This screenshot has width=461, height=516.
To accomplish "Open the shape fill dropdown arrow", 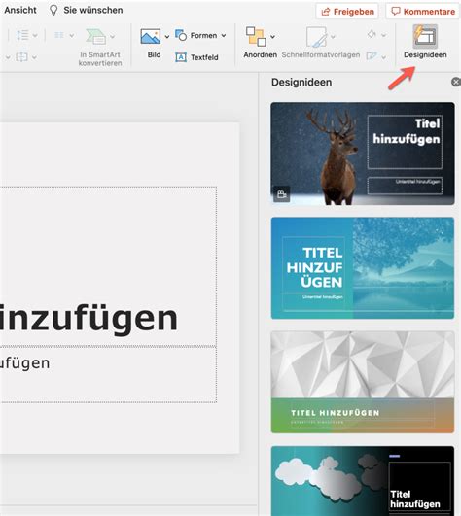I will point(383,35).
